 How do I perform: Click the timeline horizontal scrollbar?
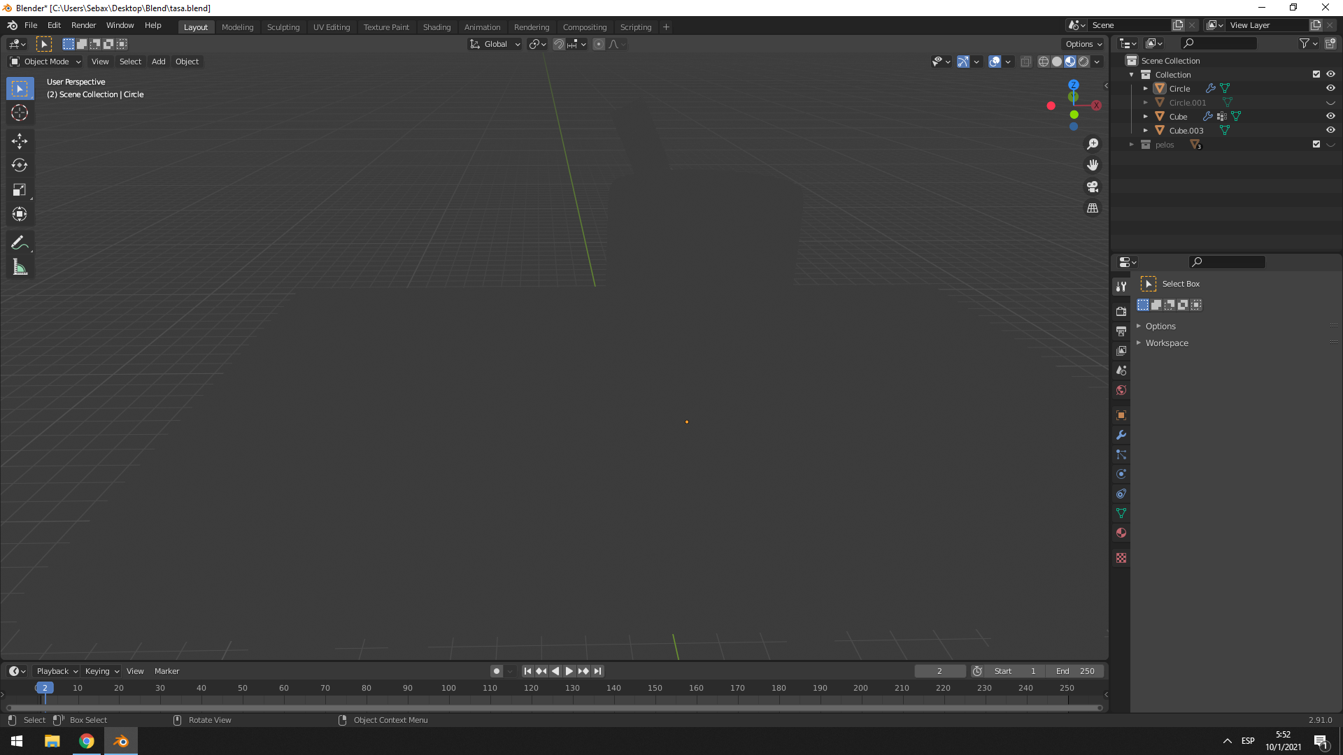553,707
